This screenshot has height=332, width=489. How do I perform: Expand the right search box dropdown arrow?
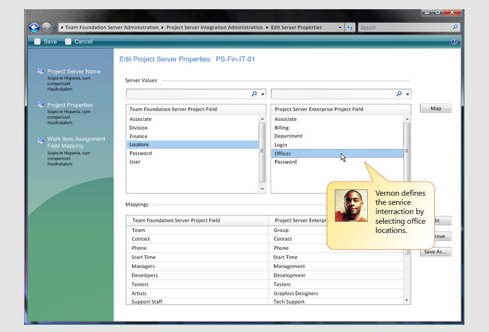pyautogui.click(x=408, y=94)
